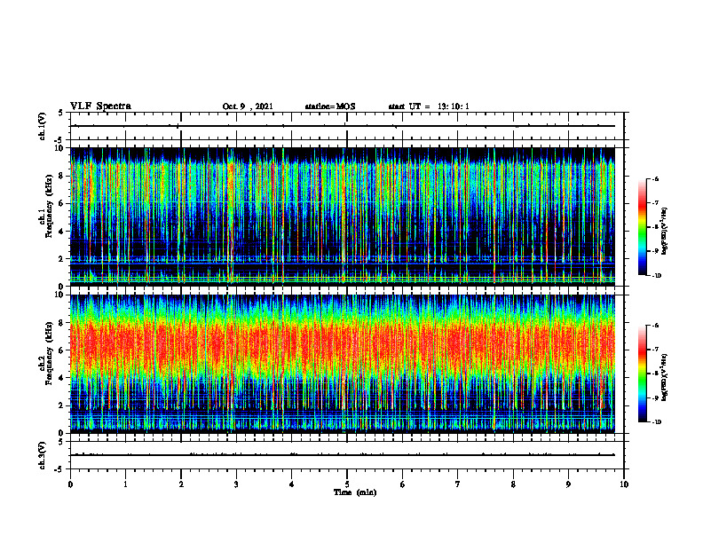This screenshot has height=543, width=703.
Task: Click the "ch.1(V)" waveform axis label
Action: [43, 126]
